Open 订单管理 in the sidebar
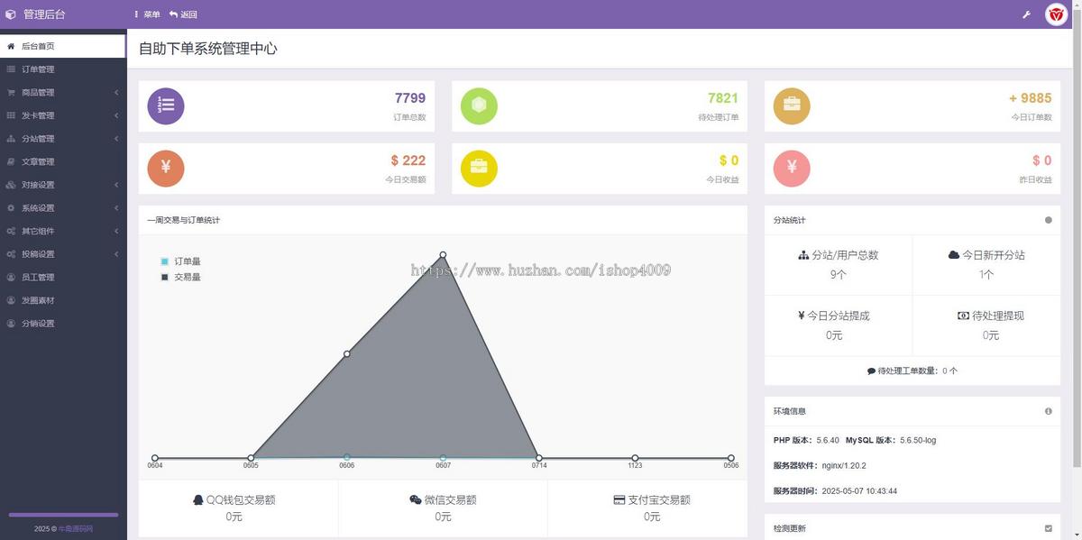This screenshot has height=540, width=1082. (x=63, y=69)
